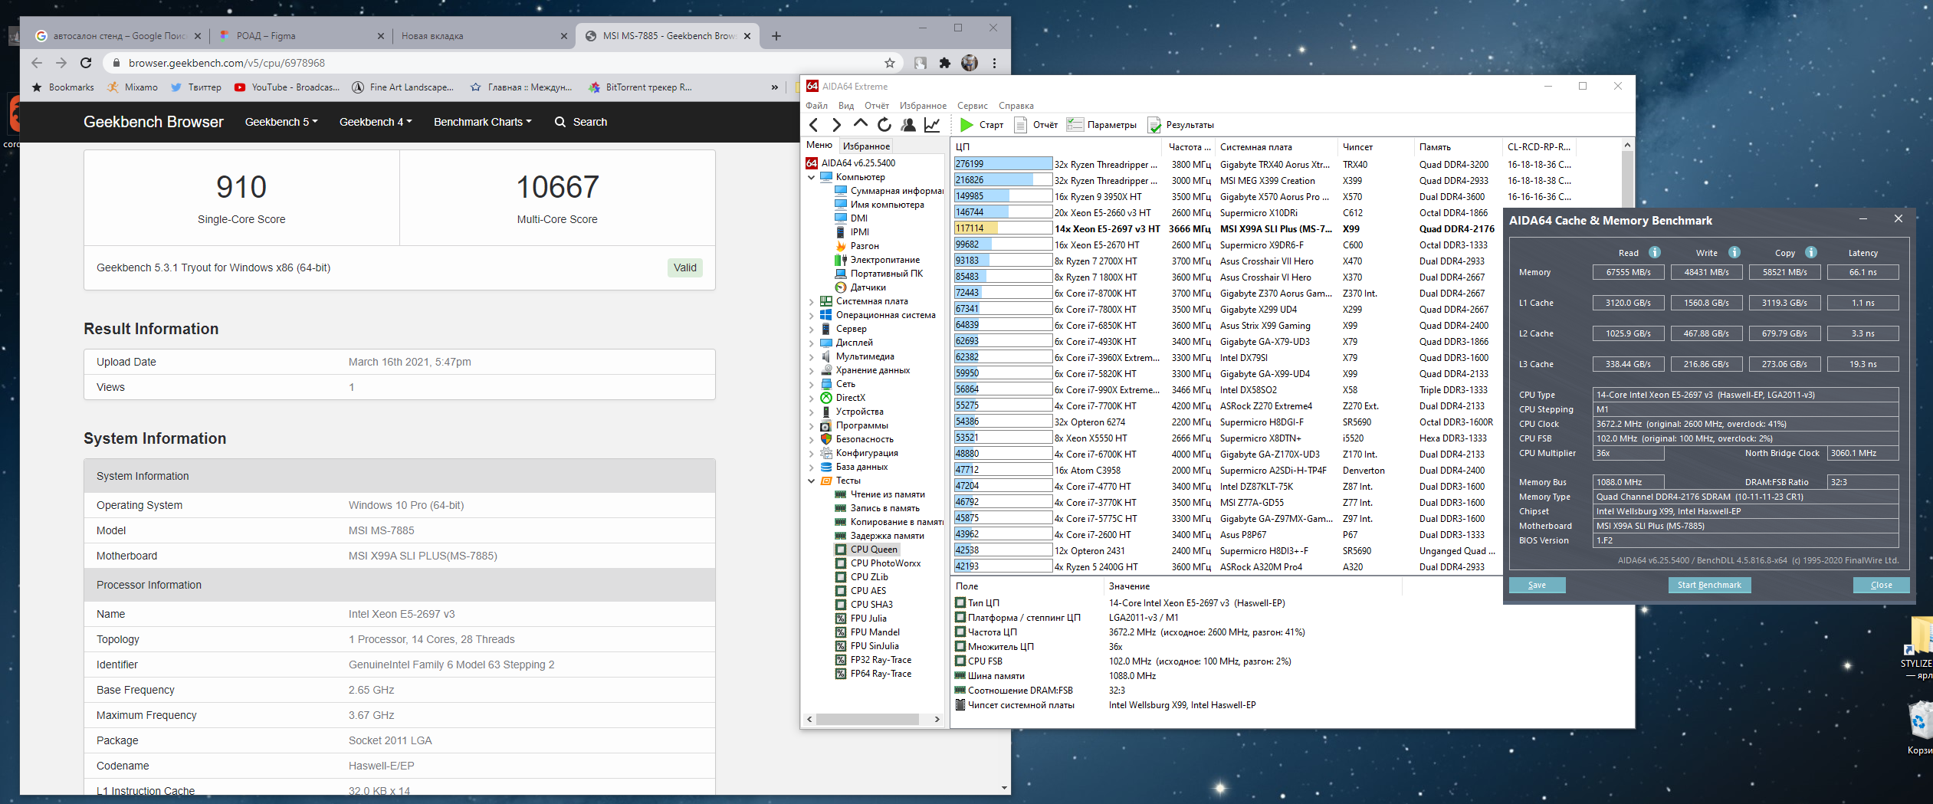Click Save in Cache & Memory Benchmark
Image resolution: width=1933 pixels, height=804 pixels.
pyautogui.click(x=1537, y=585)
